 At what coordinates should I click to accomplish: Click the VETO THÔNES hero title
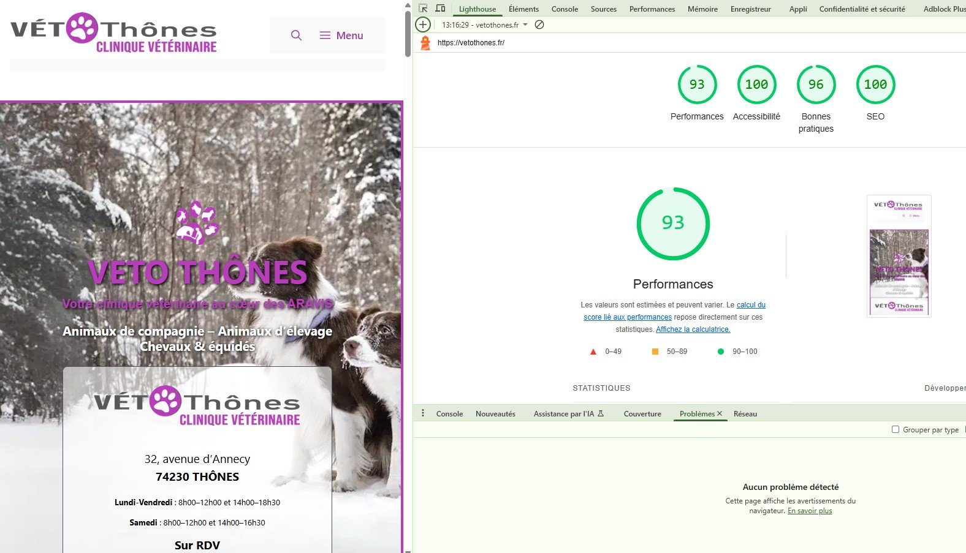(x=197, y=273)
